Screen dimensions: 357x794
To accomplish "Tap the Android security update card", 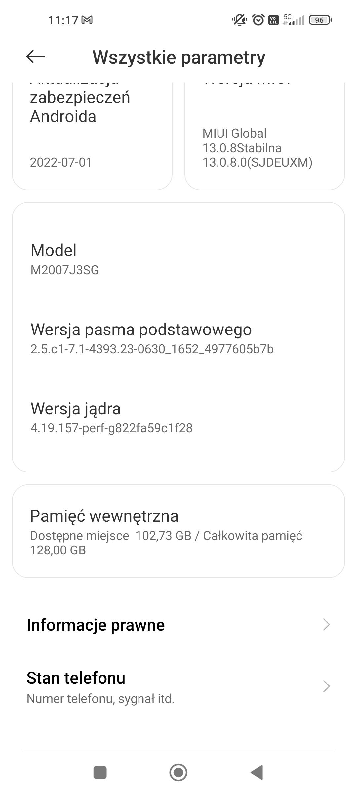I will (x=92, y=139).
